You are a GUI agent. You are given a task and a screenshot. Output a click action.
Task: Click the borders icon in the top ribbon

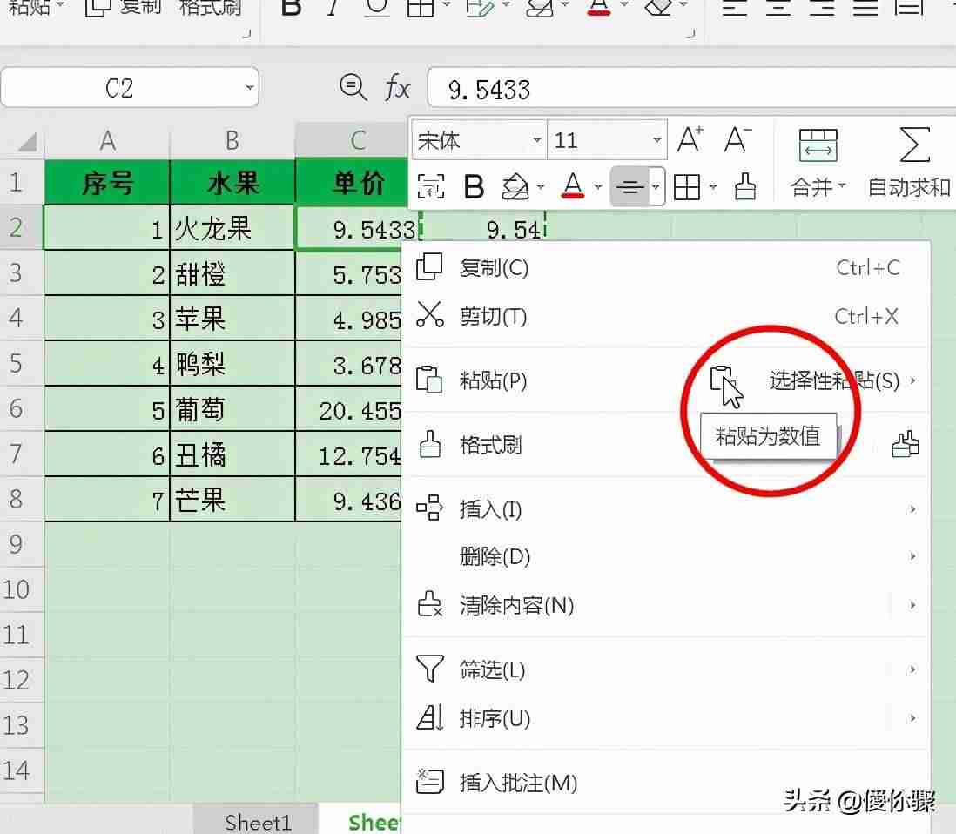pos(420,7)
